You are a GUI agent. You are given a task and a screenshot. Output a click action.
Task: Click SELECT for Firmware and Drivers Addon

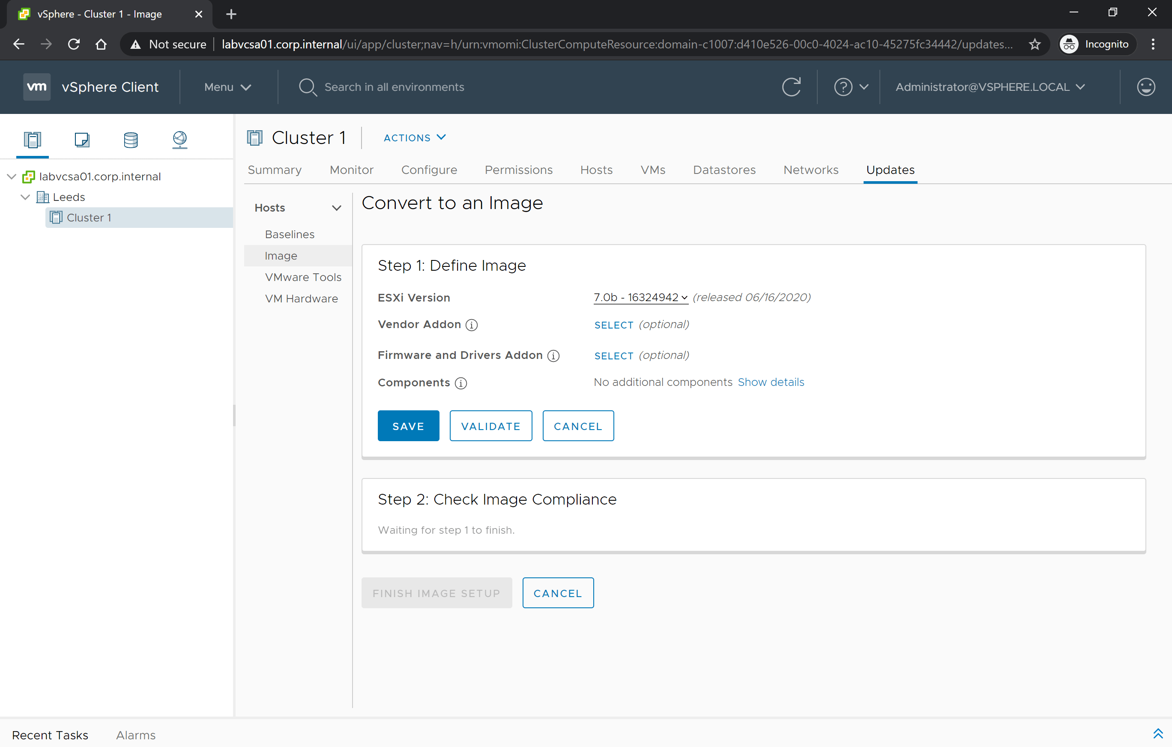pos(614,356)
